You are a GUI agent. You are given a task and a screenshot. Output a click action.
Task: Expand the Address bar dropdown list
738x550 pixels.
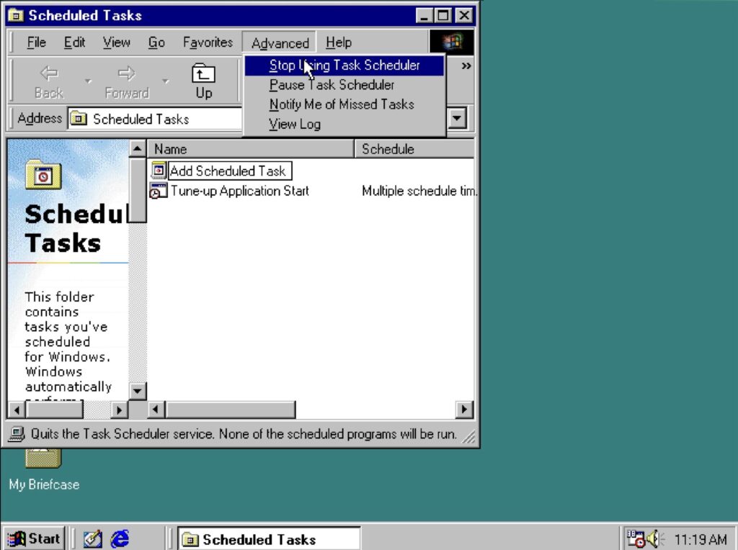pos(458,119)
